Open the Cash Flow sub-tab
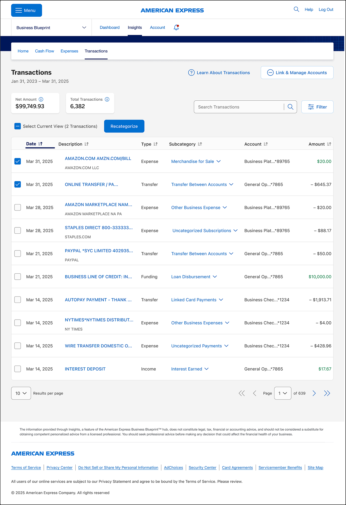 click(x=44, y=51)
